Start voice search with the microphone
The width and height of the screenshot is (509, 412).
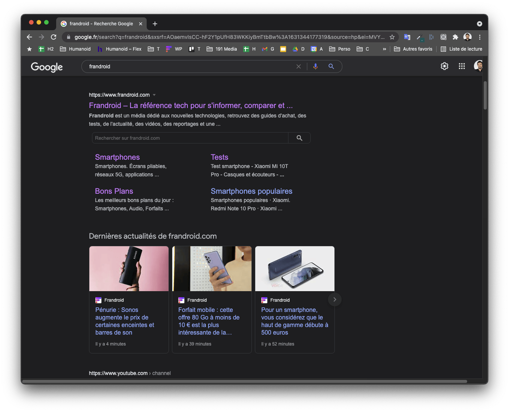coord(316,66)
